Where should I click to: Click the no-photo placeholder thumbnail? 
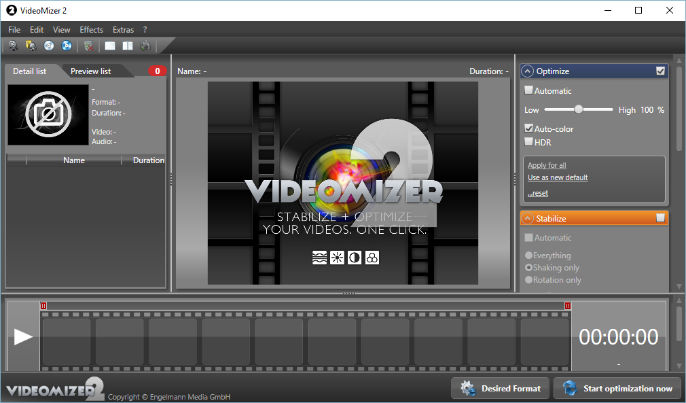[x=48, y=115]
